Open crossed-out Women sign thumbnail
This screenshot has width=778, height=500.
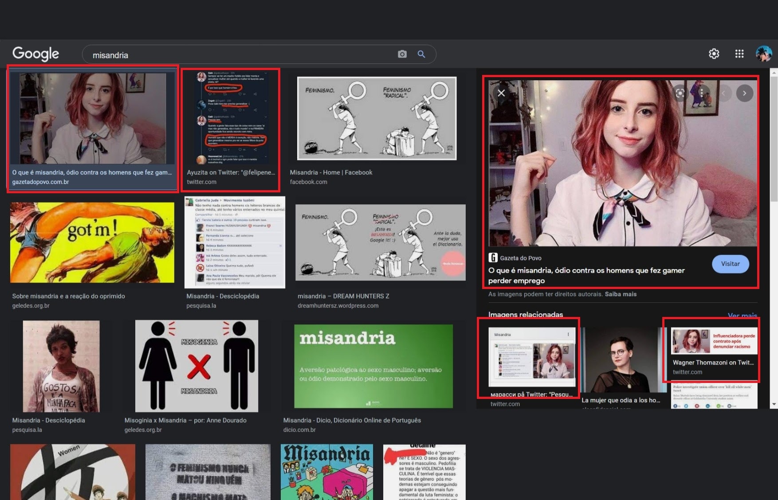[73, 472]
